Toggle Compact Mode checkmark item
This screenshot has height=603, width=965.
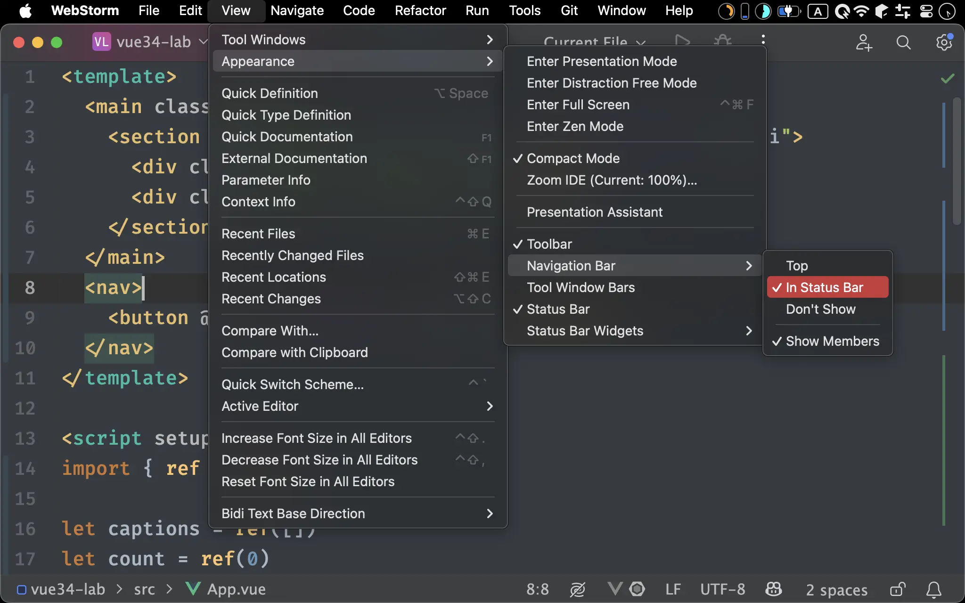coord(635,158)
